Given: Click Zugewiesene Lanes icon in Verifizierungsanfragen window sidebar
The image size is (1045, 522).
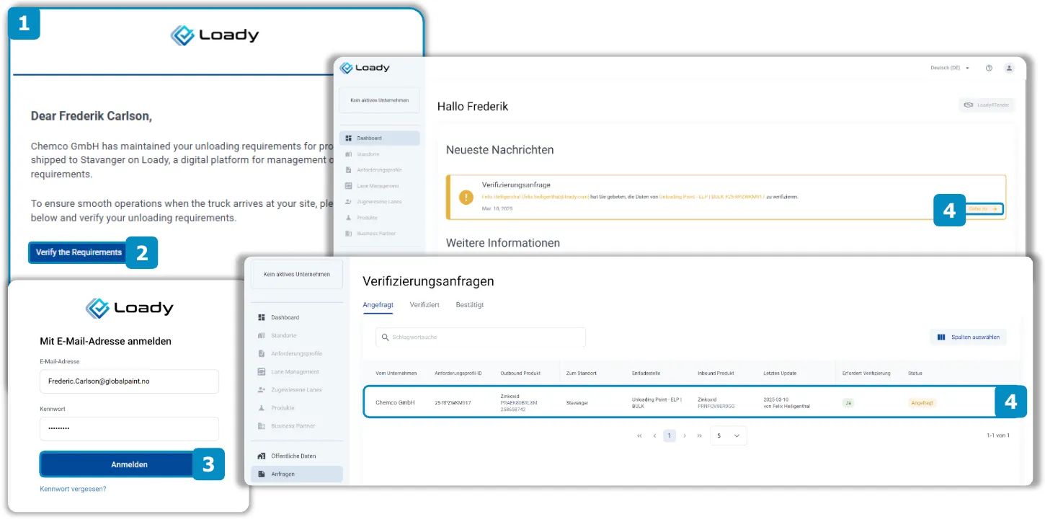Looking at the screenshot, I should tap(262, 390).
